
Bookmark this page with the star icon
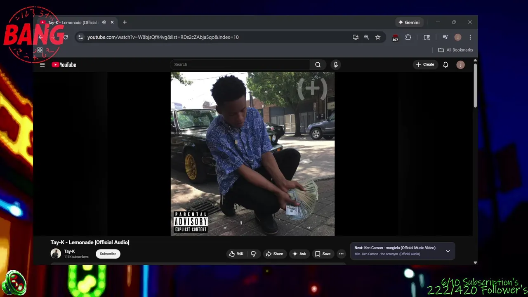[377, 37]
